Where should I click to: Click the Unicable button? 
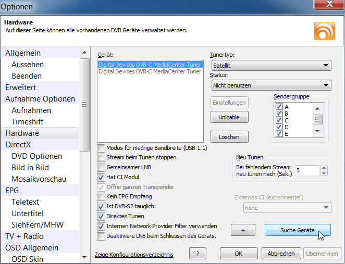coord(229,117)
